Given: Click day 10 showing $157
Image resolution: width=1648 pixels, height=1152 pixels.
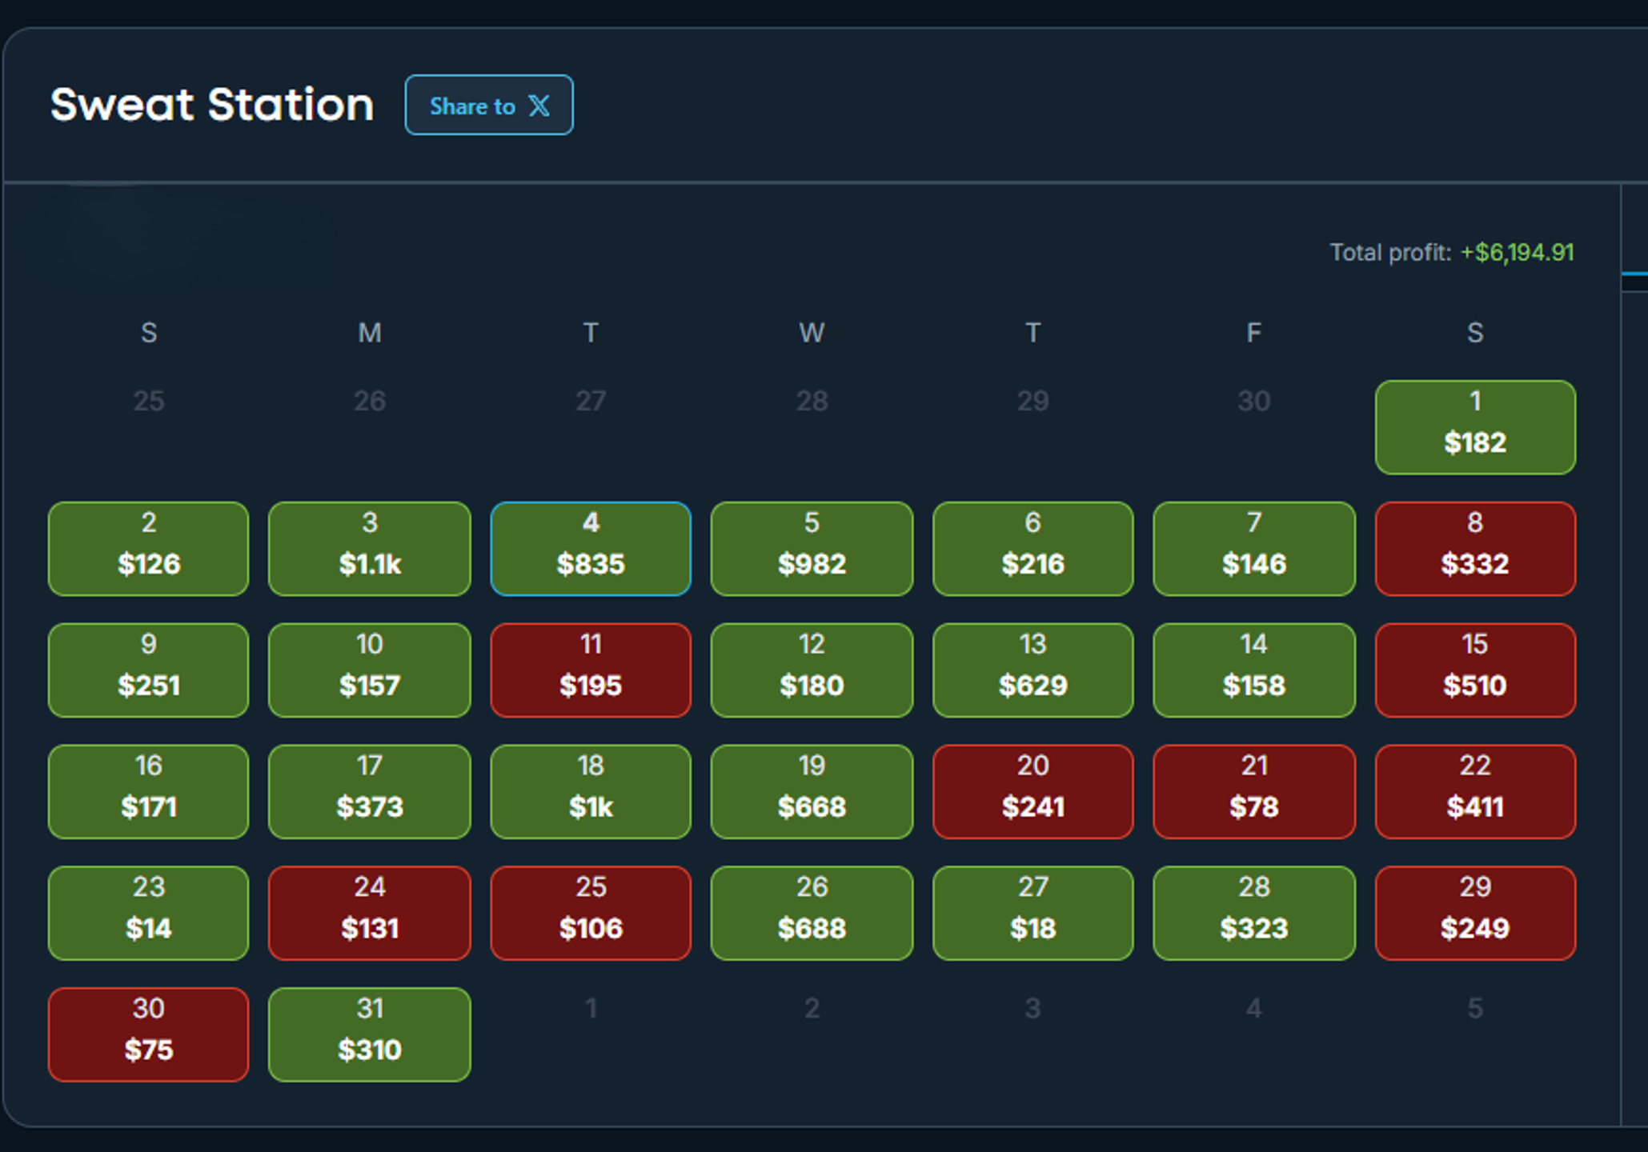Looking at the screenshot, I should tap(369, 670).
